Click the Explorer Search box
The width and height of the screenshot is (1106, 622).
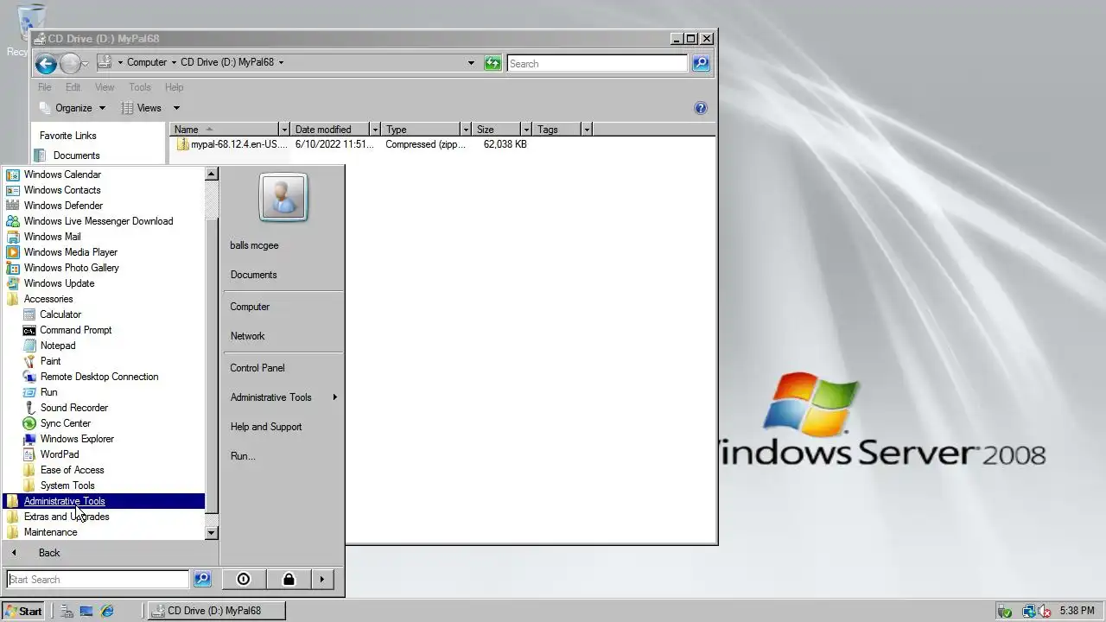(597, 63)
